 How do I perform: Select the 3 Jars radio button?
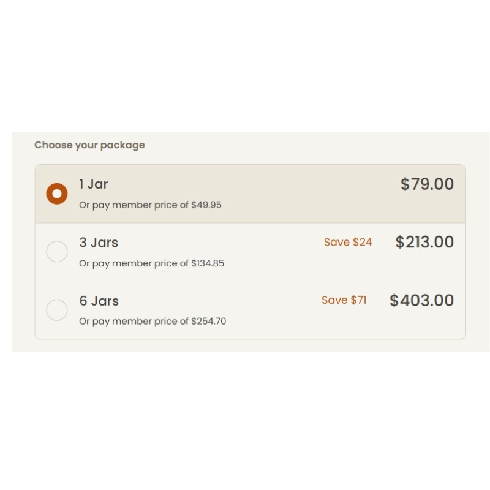click(57, 252)
